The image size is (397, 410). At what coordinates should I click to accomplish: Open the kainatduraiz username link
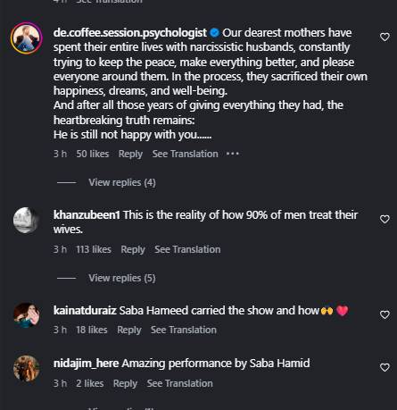pyautogui.click(x=85, y=310)
